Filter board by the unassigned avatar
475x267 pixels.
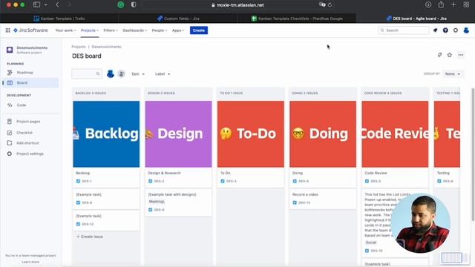121,74
